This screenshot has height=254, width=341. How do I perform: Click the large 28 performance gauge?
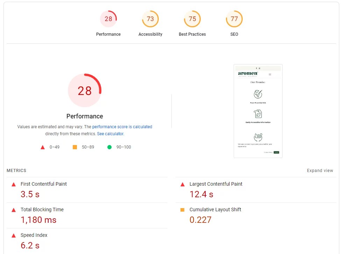tap(85, 91)
